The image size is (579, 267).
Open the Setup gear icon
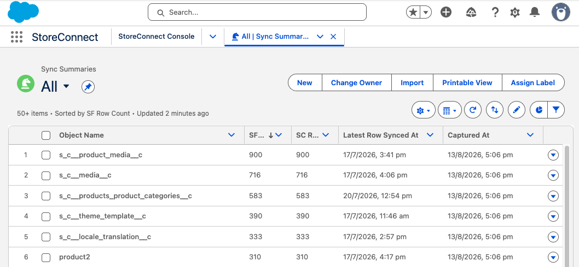click(515, 13)
